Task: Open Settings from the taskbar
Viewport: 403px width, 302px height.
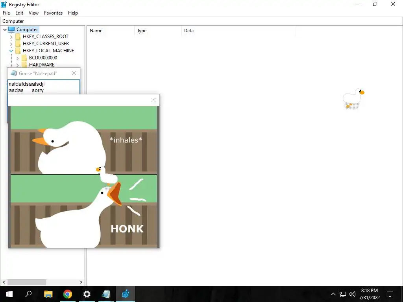Action: click(x=87, y=294)
